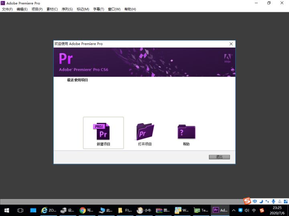Minimize the Adobe Premiere Pro window
Image resolution: width=289 pixels, height=216 pixels.
coord(256,3)
